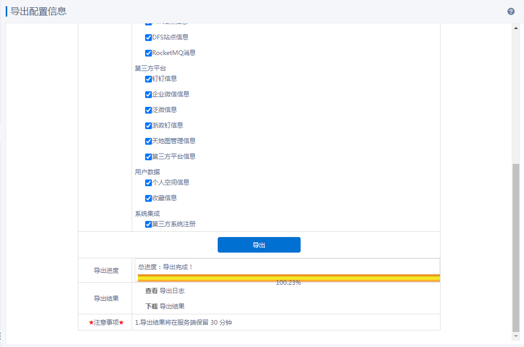Uncheck the 钉钉信息 checkbox

click(148, 79)
